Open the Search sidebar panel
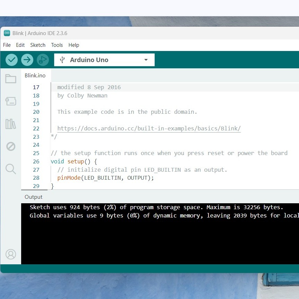Viewport: 299px width, 299px height. tap(10, 169)
